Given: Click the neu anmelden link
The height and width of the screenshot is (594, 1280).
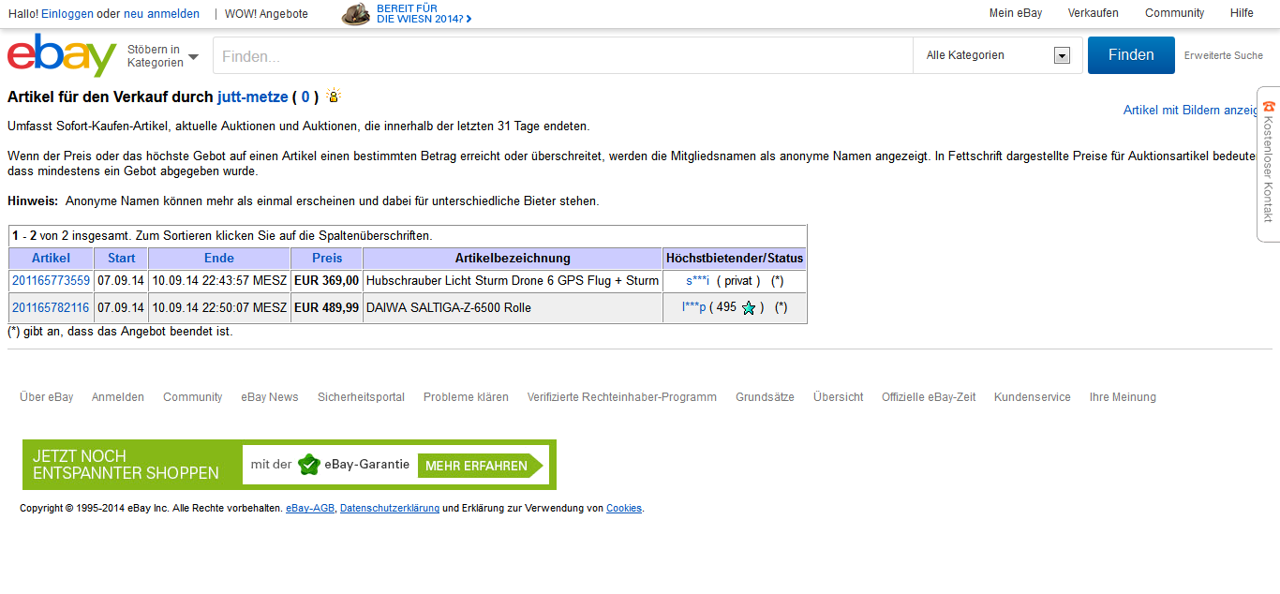Looking at the screenshot, I should pos(161,14).
